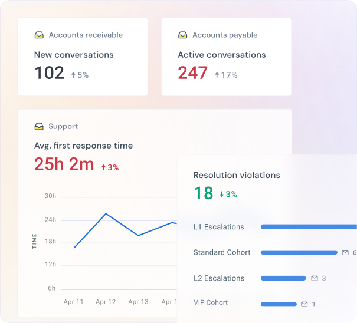This screenshot has height=323, width=357.
Task: Click the Avg. first response time title
Action: click(x=83, y=146)
